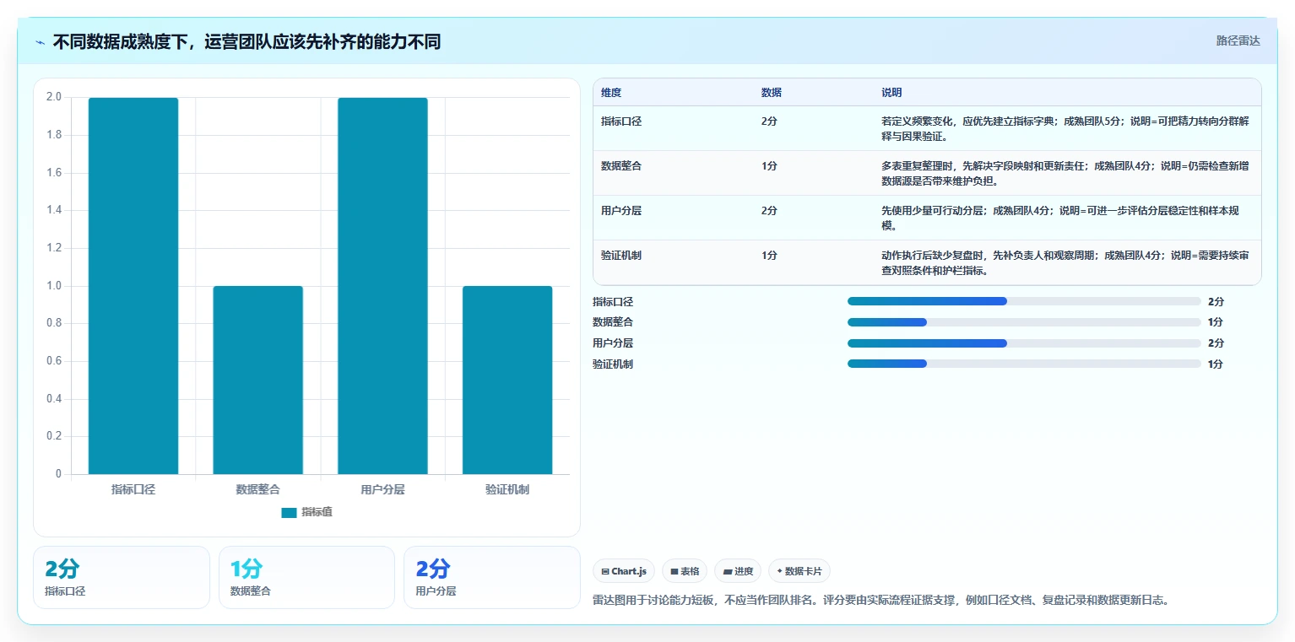Click the 2.0 y-axis tick label
The image size is (1295, 642).
(x=54, y=97)
